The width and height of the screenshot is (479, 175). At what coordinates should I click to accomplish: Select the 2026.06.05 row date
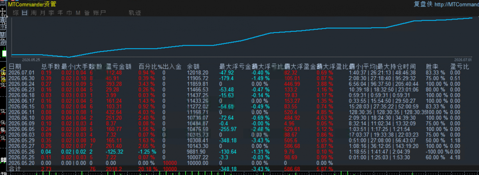click(x=21, y=130)
